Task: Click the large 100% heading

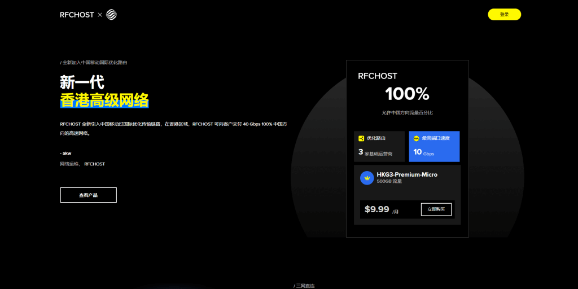Action: (x=407, y=94)
